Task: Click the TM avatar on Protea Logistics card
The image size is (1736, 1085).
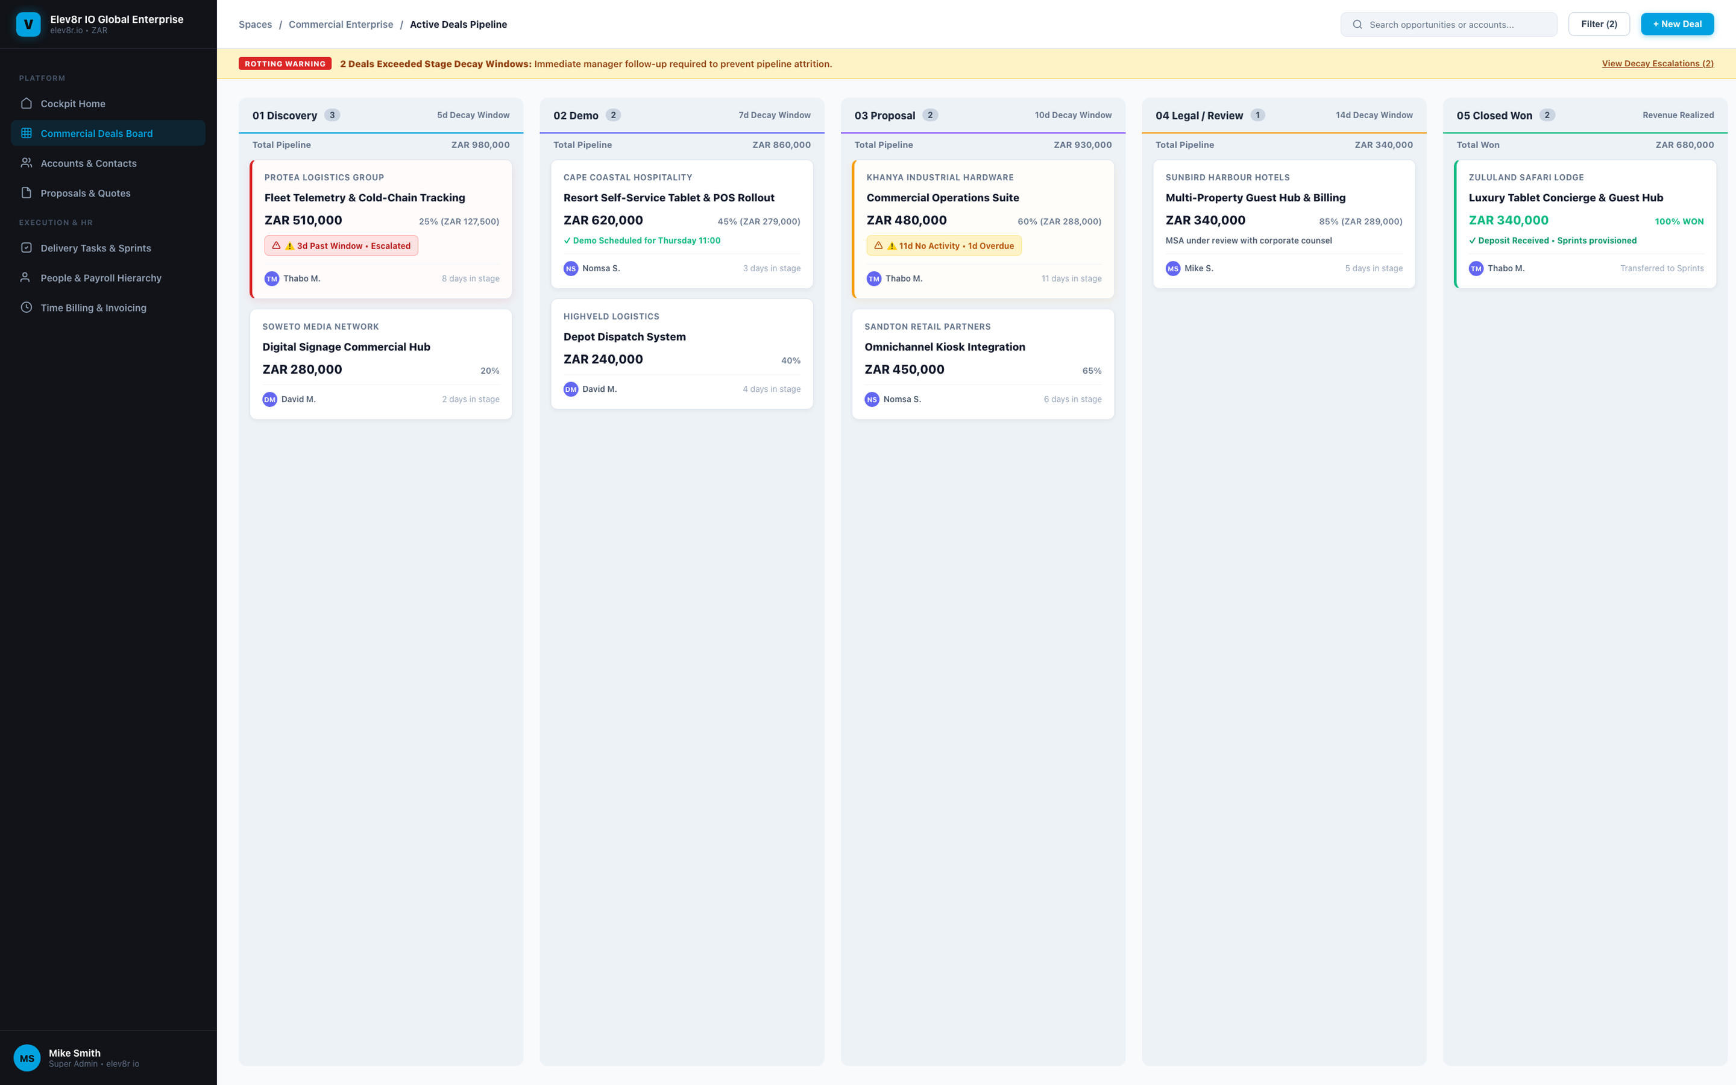Action: tap(272, 278)
